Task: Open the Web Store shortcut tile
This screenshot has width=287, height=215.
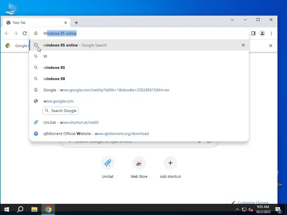Action: click(139, 167)
